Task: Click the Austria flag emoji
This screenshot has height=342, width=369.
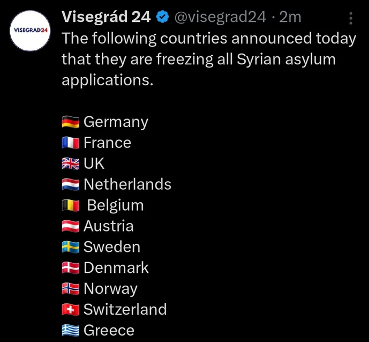Action: point(71,226)
